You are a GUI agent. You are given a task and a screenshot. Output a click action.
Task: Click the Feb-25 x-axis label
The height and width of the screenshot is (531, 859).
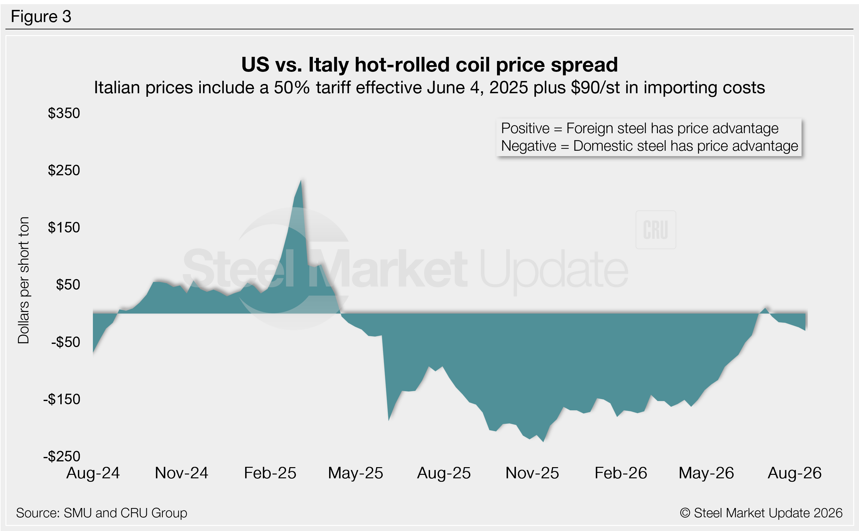[x=270, y=473]
